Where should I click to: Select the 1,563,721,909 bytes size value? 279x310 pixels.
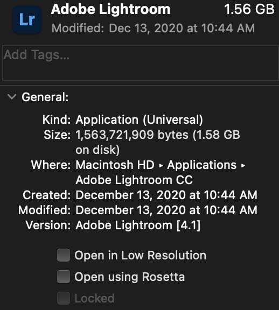pos(132,135)
